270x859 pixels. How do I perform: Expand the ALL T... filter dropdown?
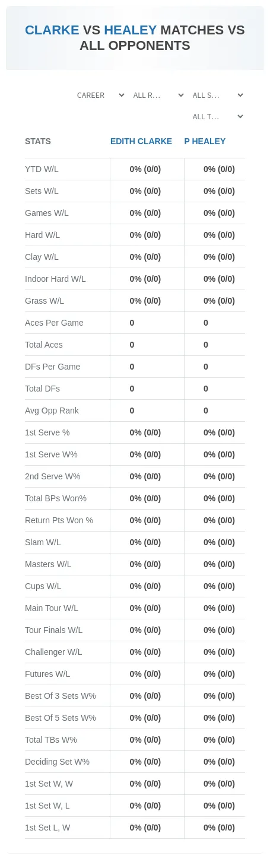218,117
